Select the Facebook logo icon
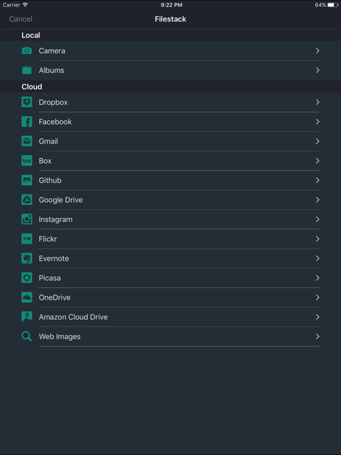This screenshot has height=455, width=341. point(27,121)
